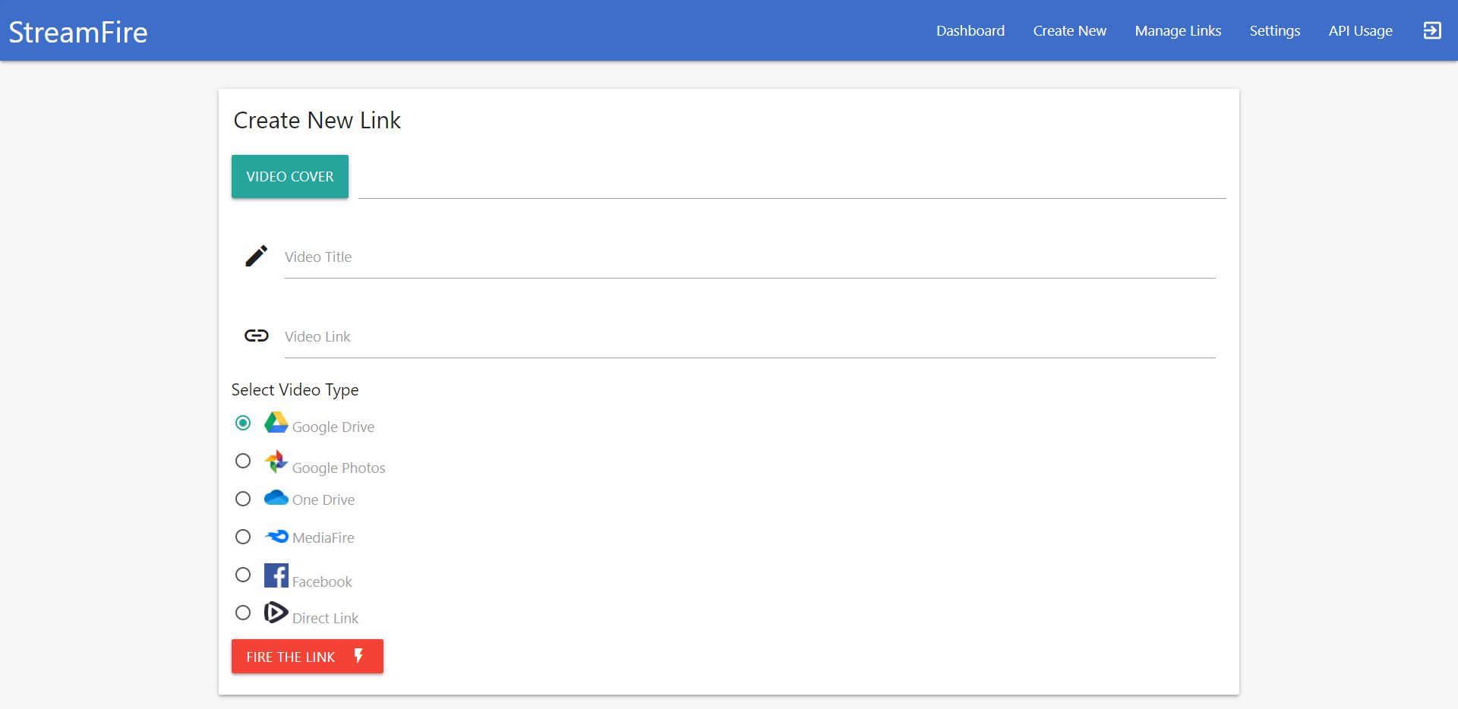The image size is (1458, 709).
Task: Go to Manage Links in navbar
Action: click(x=1178, y=30)
